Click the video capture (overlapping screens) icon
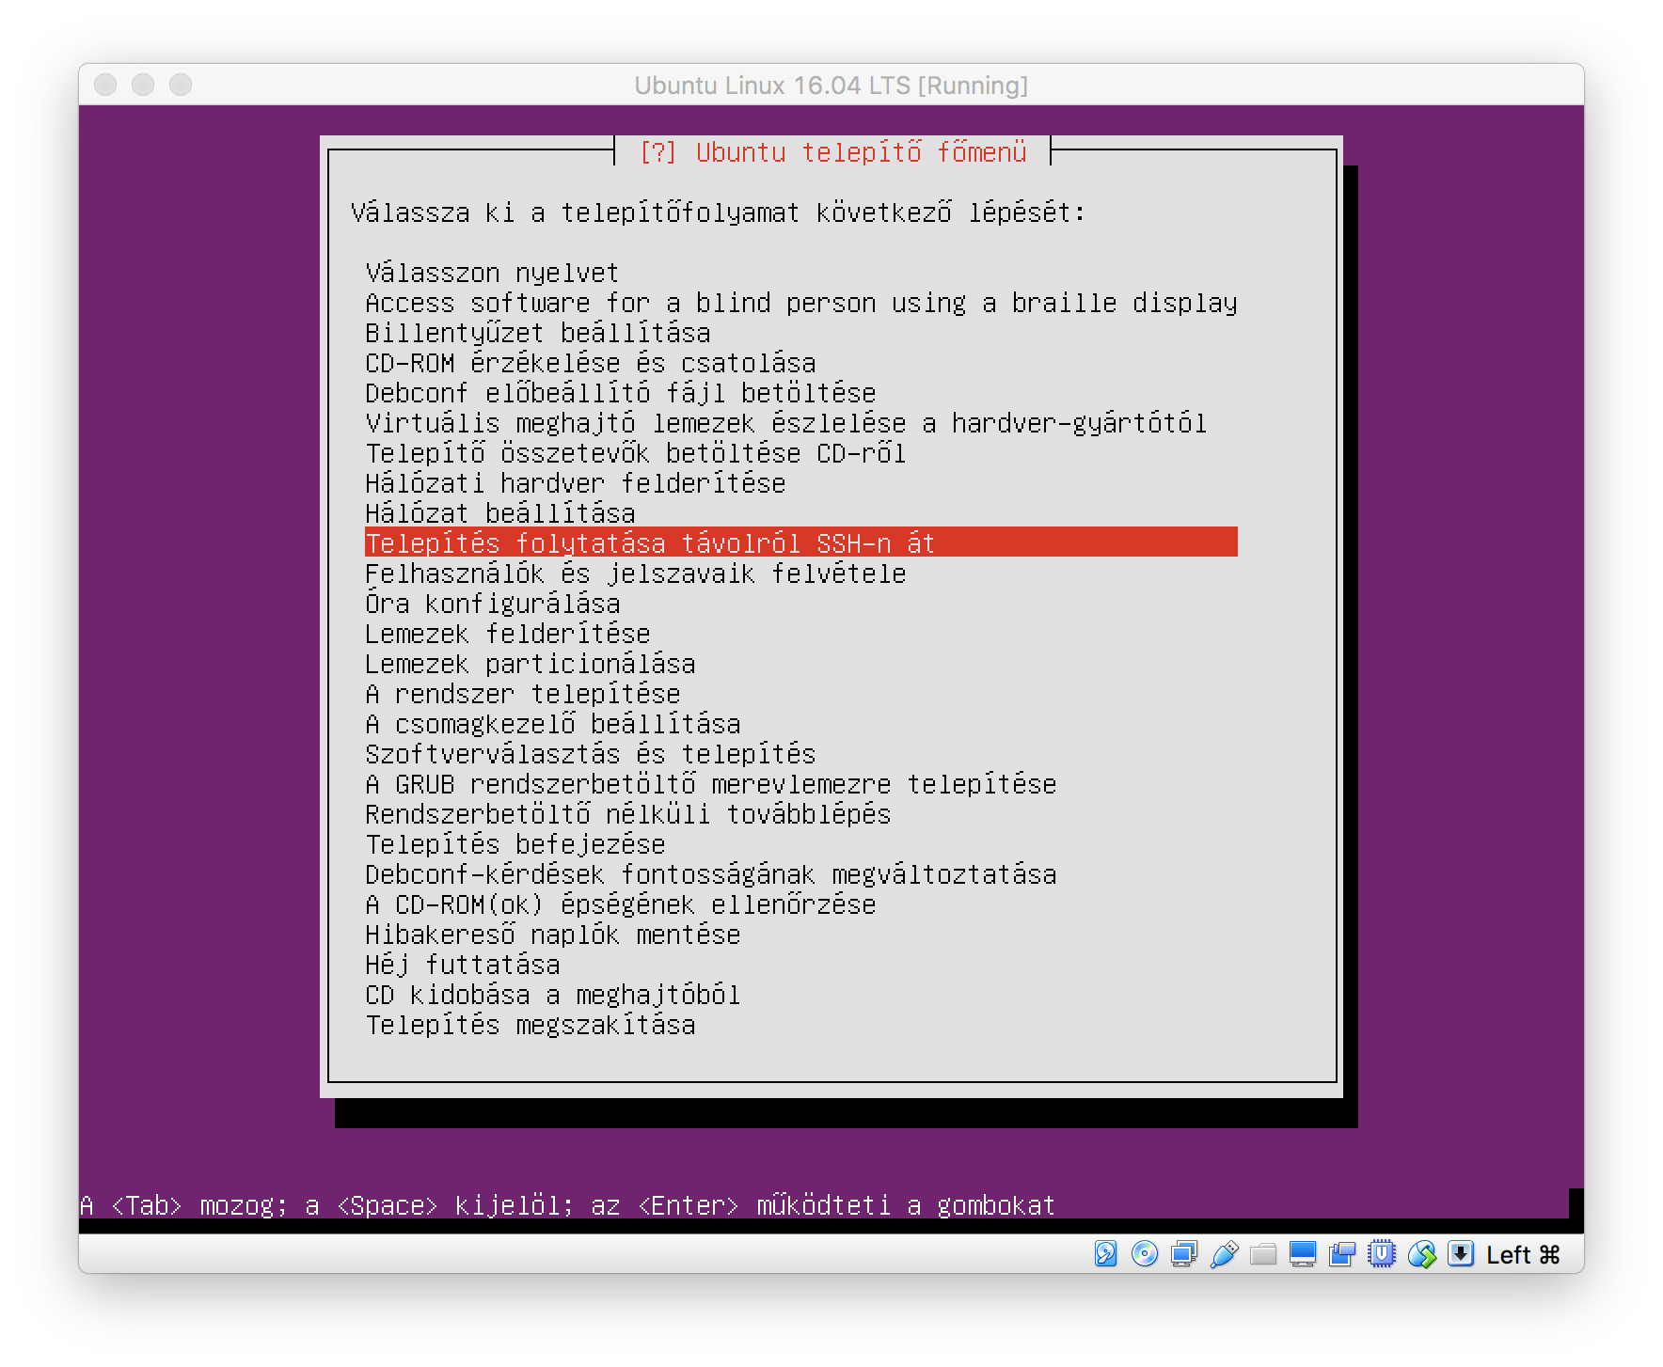 point(1342,1253)
